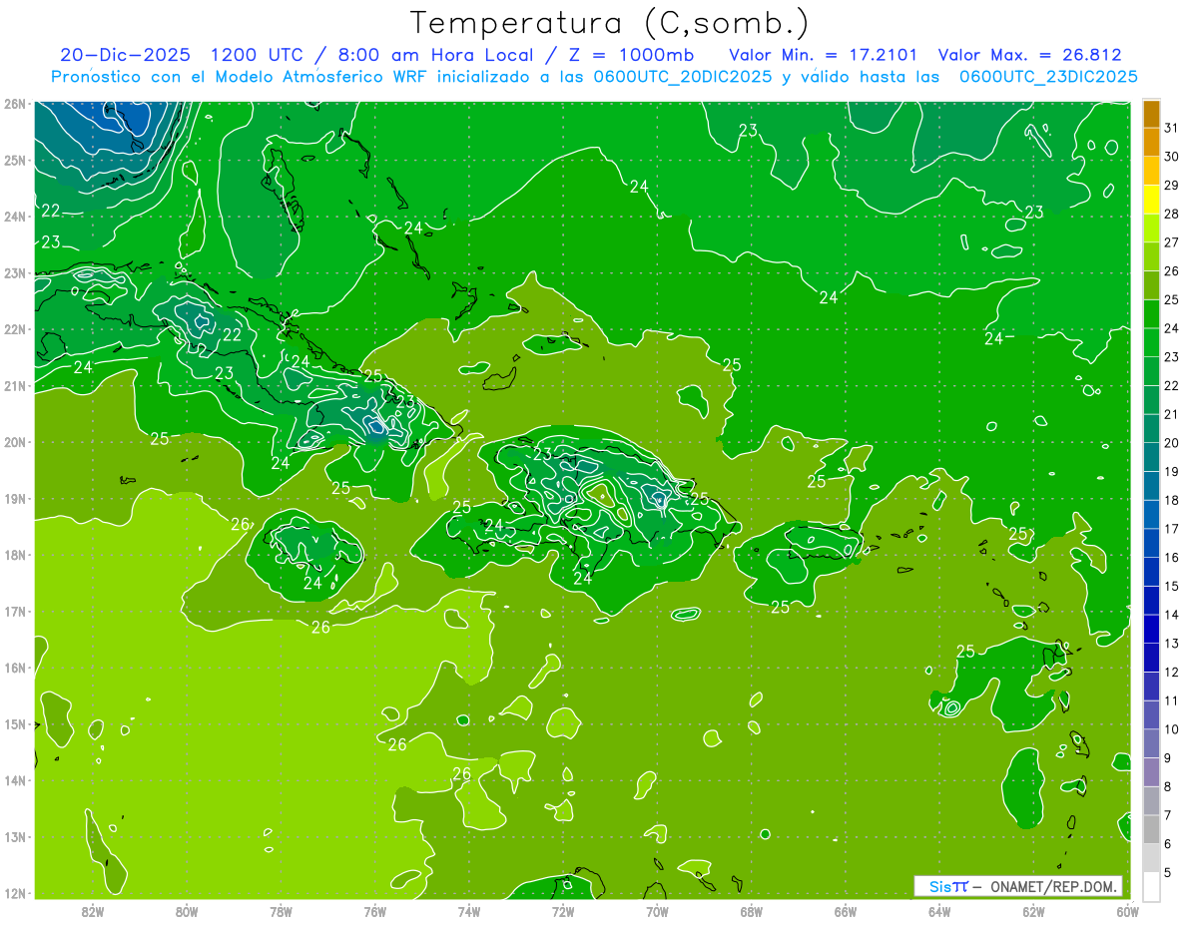Click the colorbar label "12"
The image size is (1198, 925).
pos(1171,672)
